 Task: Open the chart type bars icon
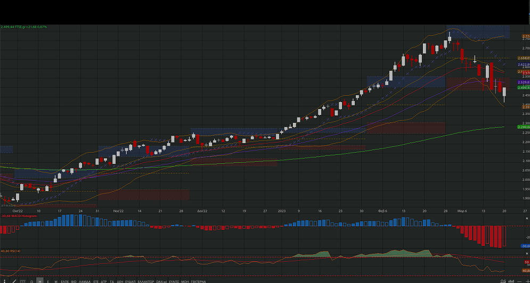click(511, 281)
